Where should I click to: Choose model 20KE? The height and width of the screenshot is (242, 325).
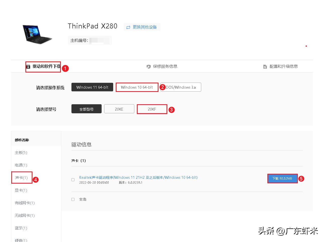[x=119, y=109]
